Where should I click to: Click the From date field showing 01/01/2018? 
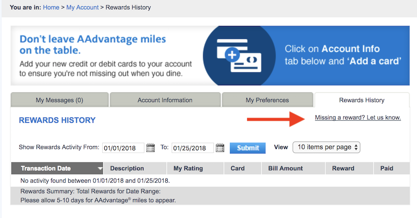tap(123, 148)
